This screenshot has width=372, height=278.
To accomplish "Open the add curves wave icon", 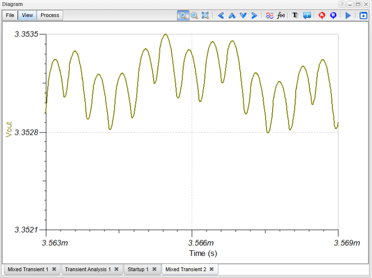I will tap(270, 15).
